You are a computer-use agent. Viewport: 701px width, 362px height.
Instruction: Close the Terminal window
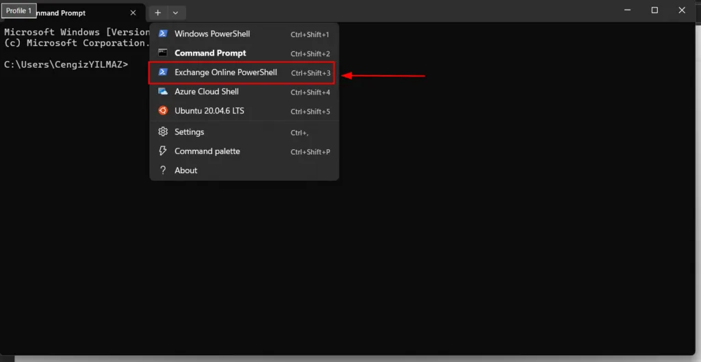click(x=680, y=10)
